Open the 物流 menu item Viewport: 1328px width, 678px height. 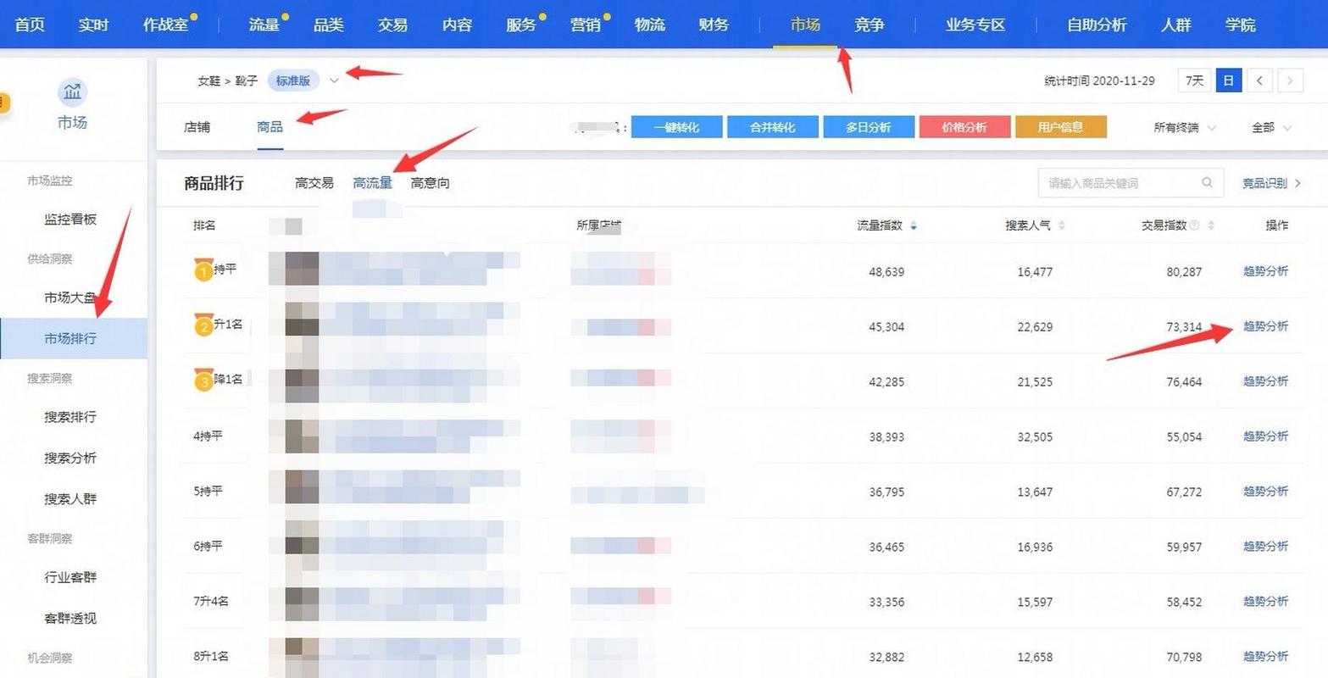click(x=650, y=25)
